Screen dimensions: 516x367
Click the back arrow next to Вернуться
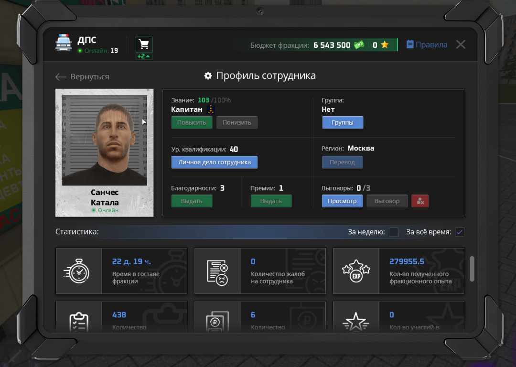pyautogui.click(x=61, y=76)
